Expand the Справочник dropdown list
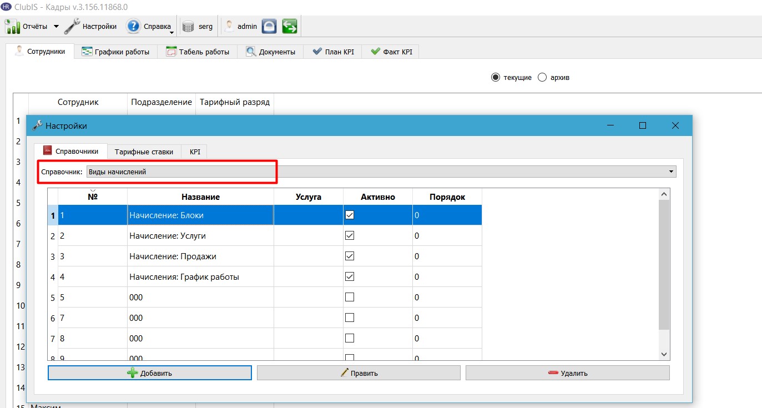Image resolution: width=762 pixels, height=408 pixels. pyautogui.click(x=672, y=172)
